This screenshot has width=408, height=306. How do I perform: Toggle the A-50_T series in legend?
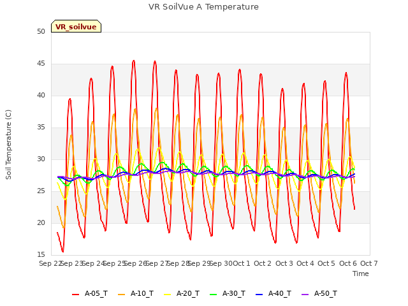pos(319,293)
